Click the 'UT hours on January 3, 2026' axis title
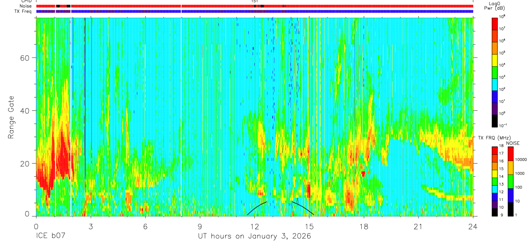The height and width of the screenshot is (245, 532). pyautogui.click(x=254, y=236)
